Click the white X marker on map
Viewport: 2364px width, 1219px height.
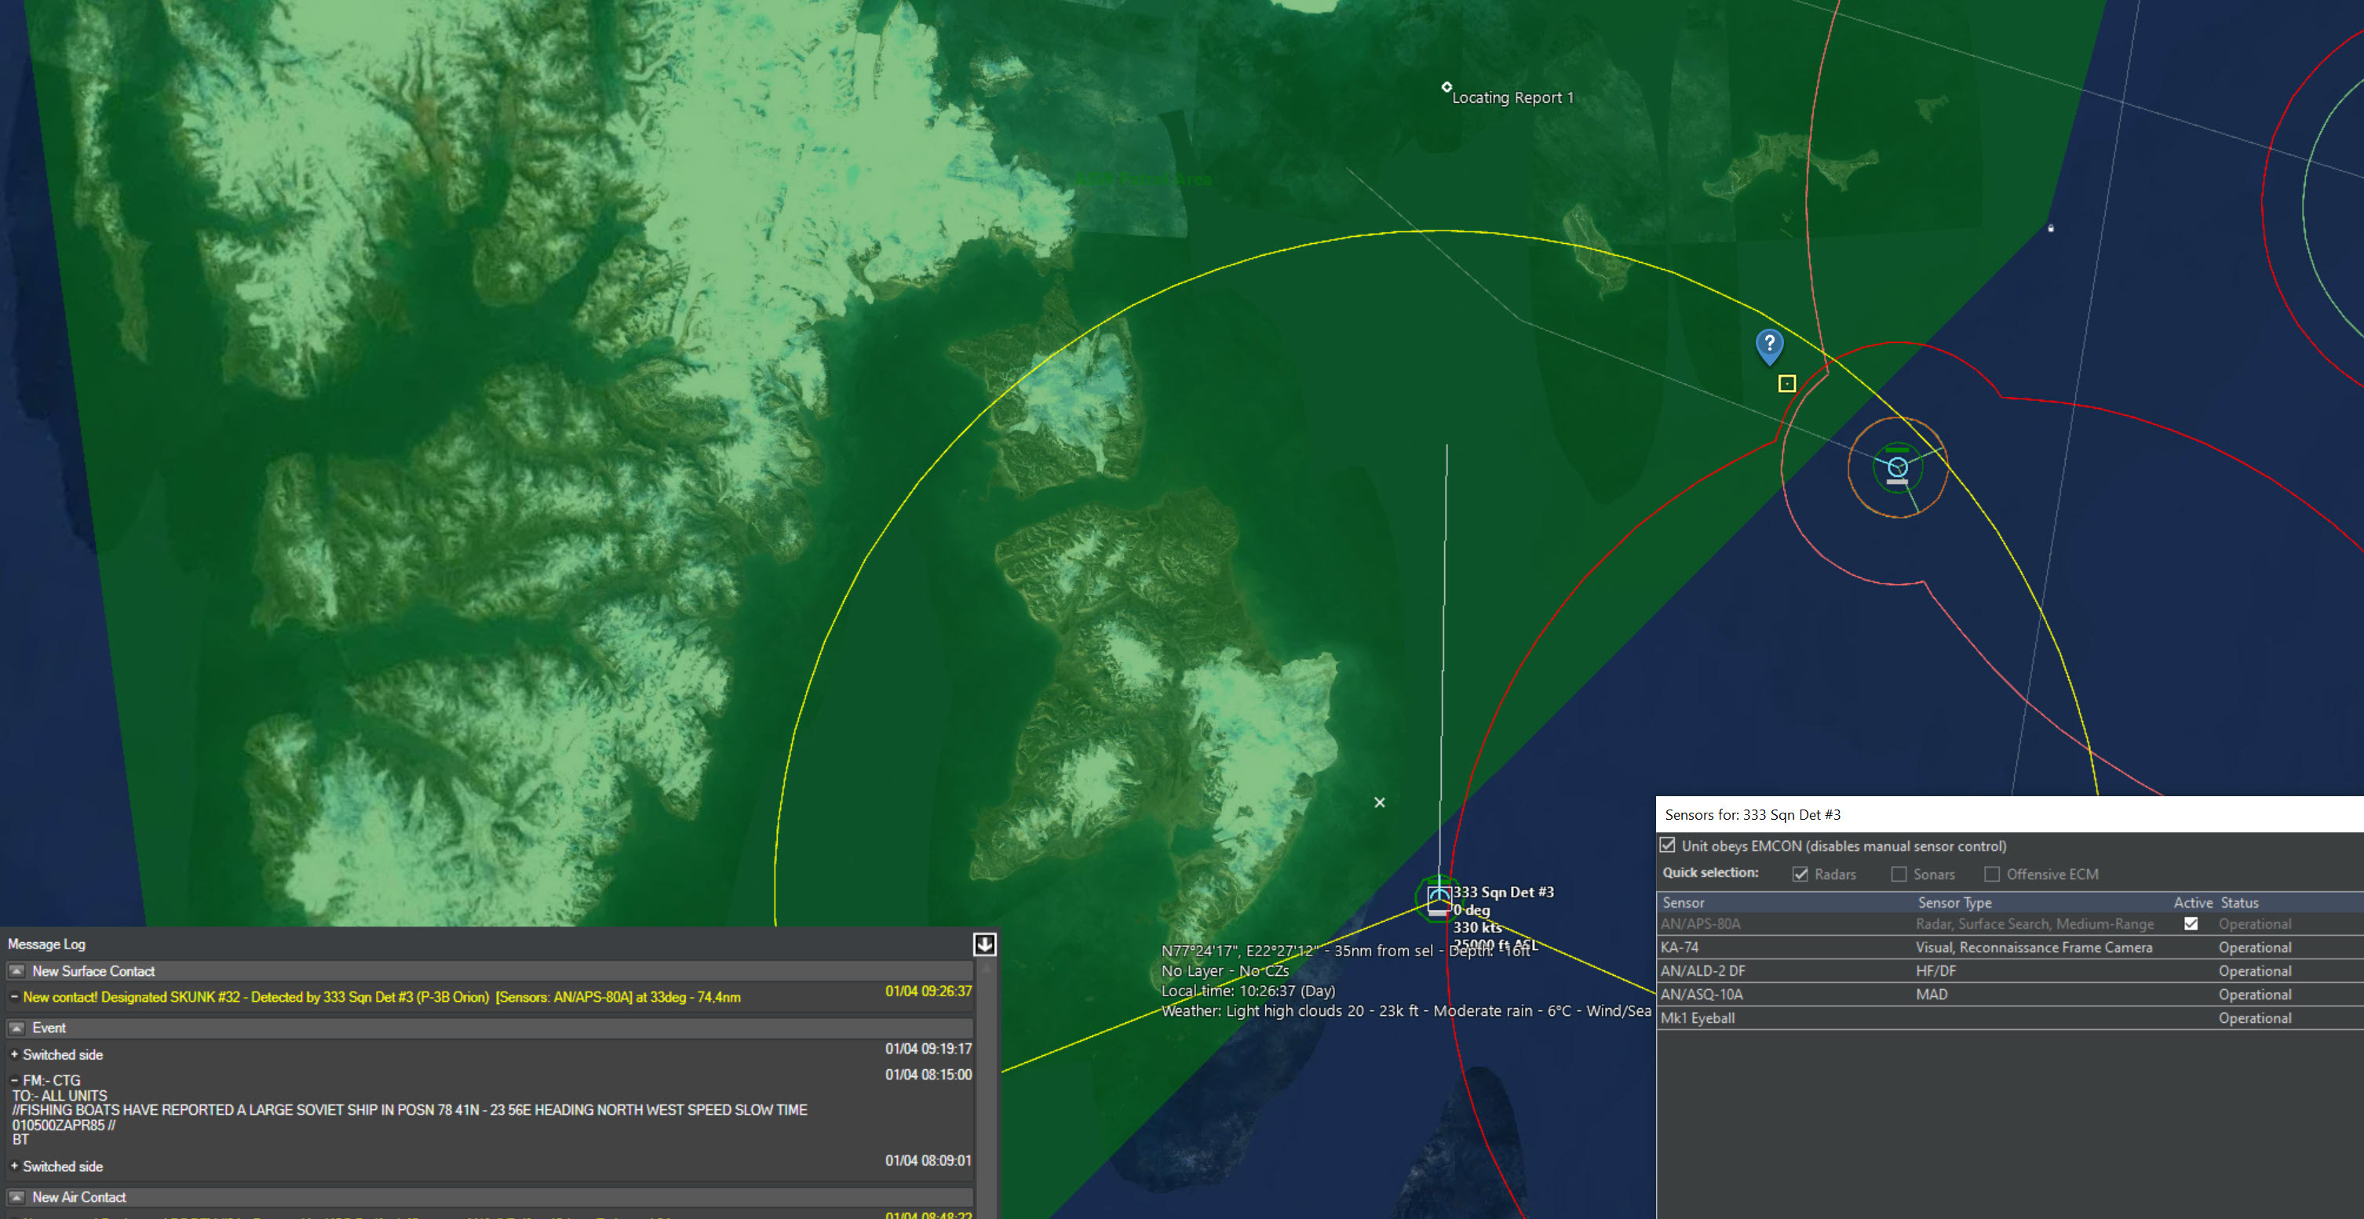(x=1379, y=802)
